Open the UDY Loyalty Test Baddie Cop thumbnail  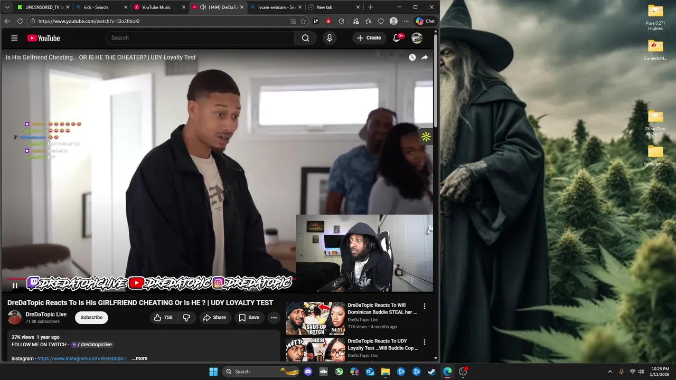pyautogui.click(x=315, y=349)
